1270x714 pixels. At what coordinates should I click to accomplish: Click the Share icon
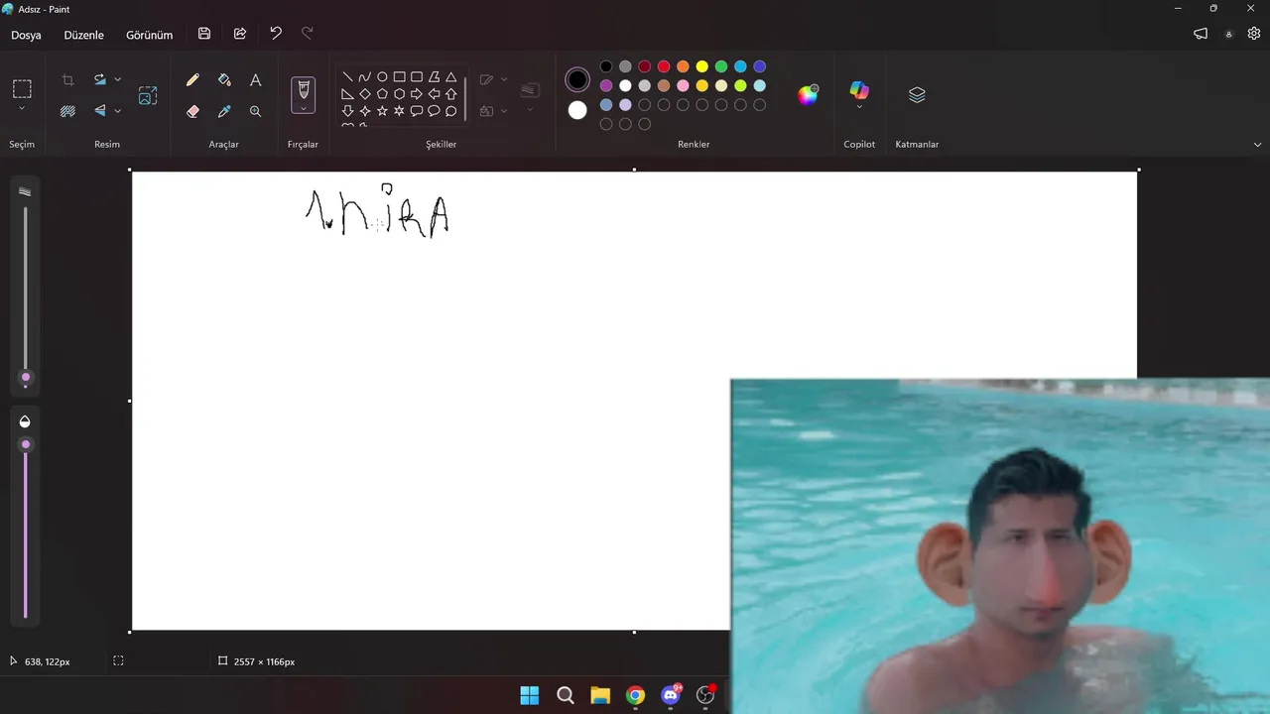pyautogui.click(x=240, y=34)
